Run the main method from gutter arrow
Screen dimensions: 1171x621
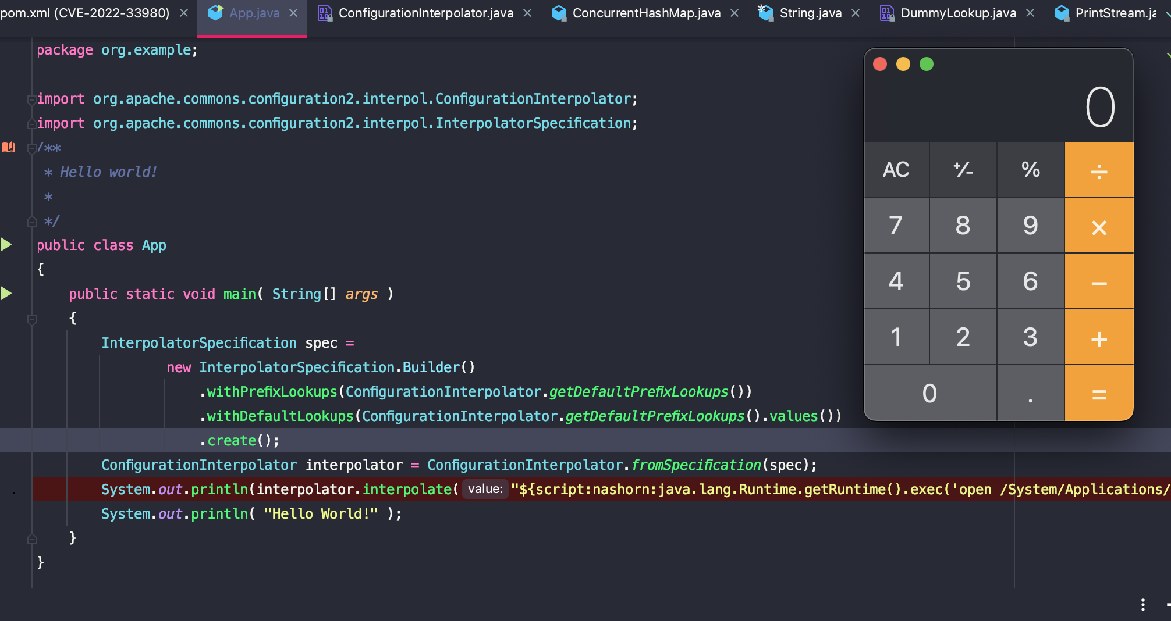(6, 294)
